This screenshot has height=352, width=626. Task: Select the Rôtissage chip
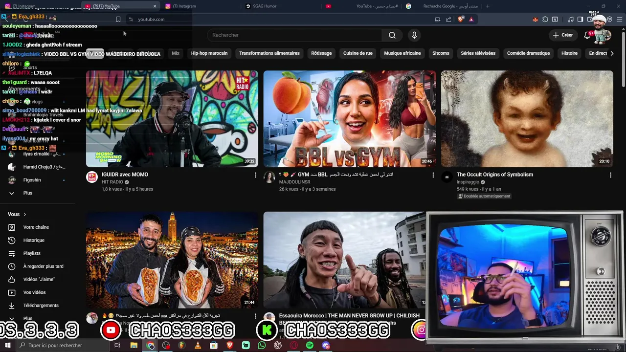pos(321,53)
